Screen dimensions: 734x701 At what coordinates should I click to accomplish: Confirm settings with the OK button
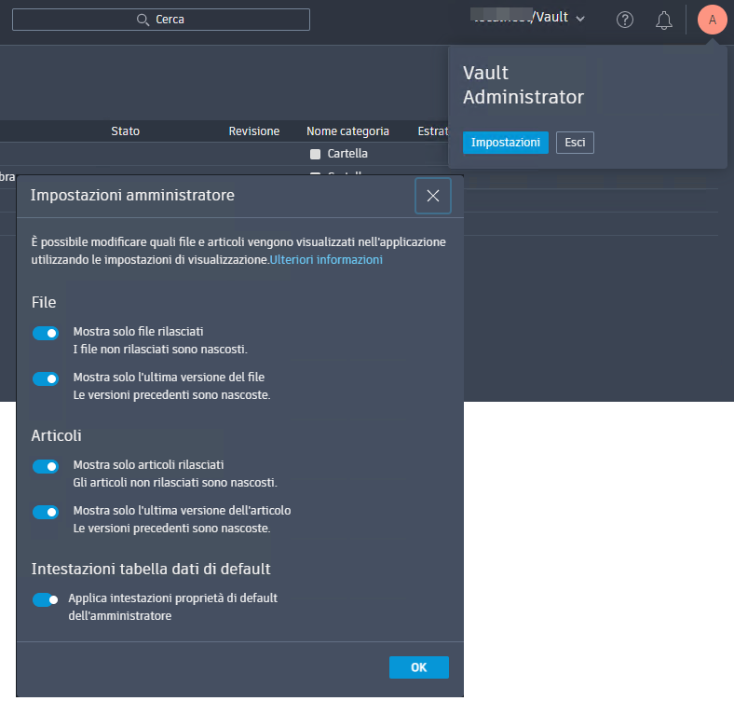coord(419,667)
